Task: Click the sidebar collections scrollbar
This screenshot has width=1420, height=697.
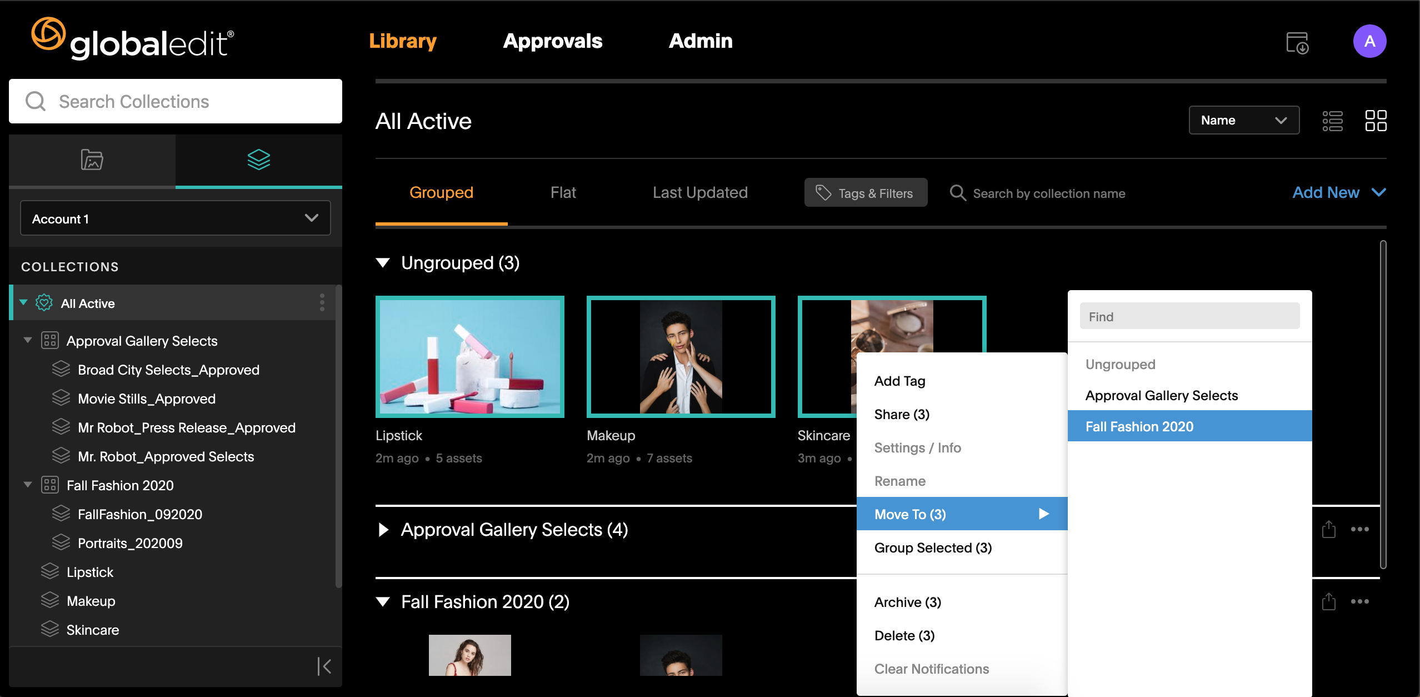Action: [339, 436]
